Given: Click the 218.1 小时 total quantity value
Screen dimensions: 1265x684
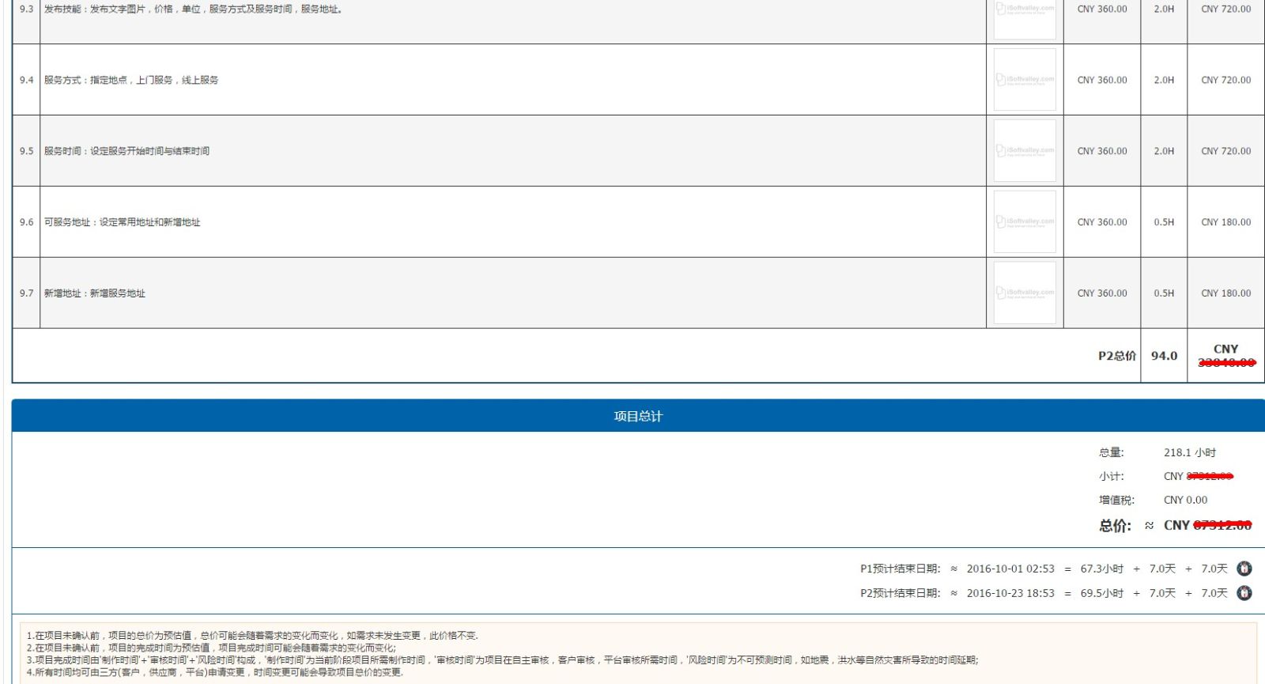Looking at the screenshot, I should click(x=1189, y=452).
